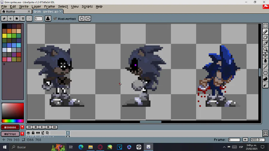Click the 1:1 timeline toggle button

point(265,133)
